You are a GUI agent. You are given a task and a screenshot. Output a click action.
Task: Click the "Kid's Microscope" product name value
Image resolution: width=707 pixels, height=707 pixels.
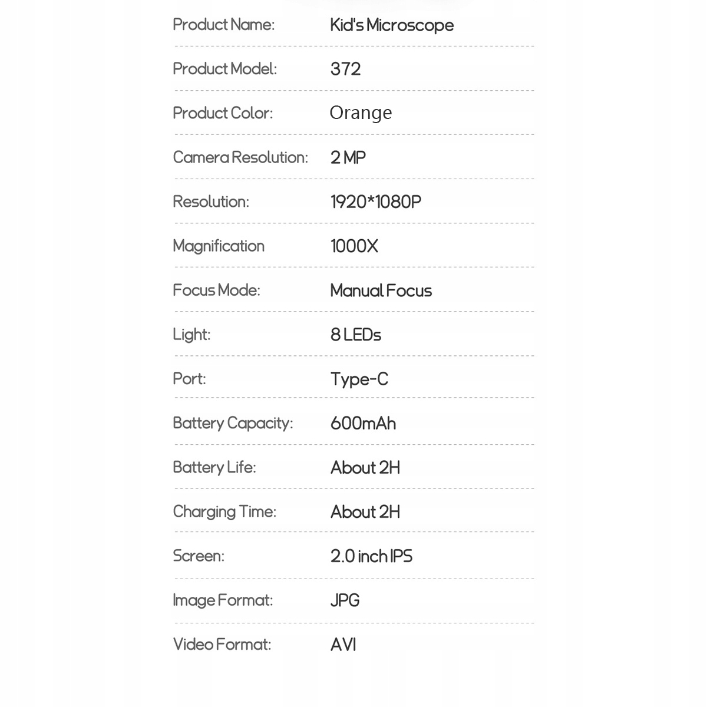[392, 25]
